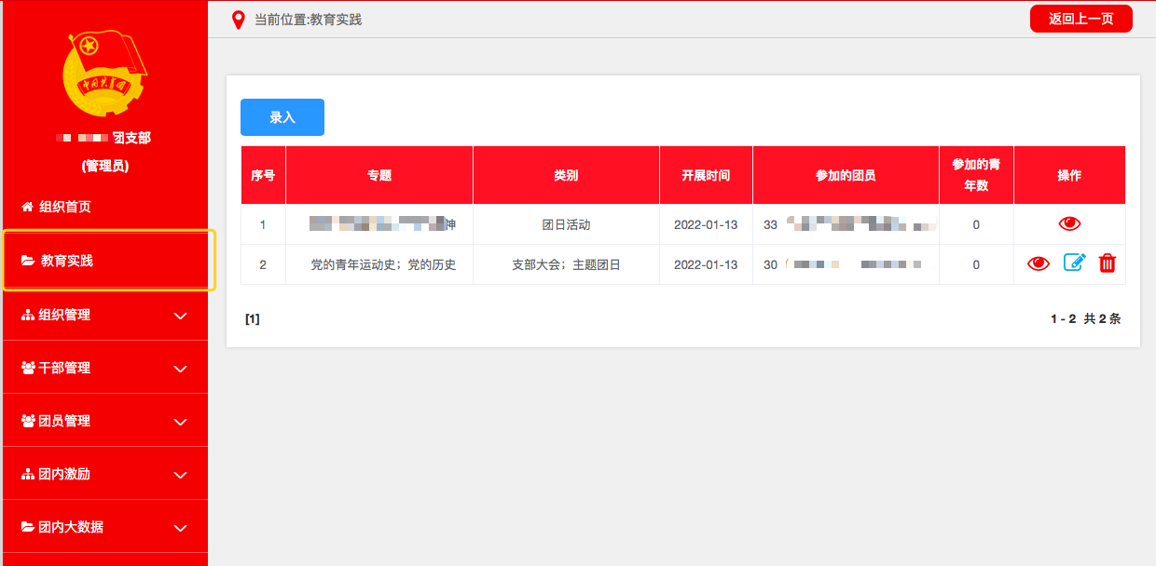
Task: Click the youth count 0 in row 2
Action: point(976,264)
